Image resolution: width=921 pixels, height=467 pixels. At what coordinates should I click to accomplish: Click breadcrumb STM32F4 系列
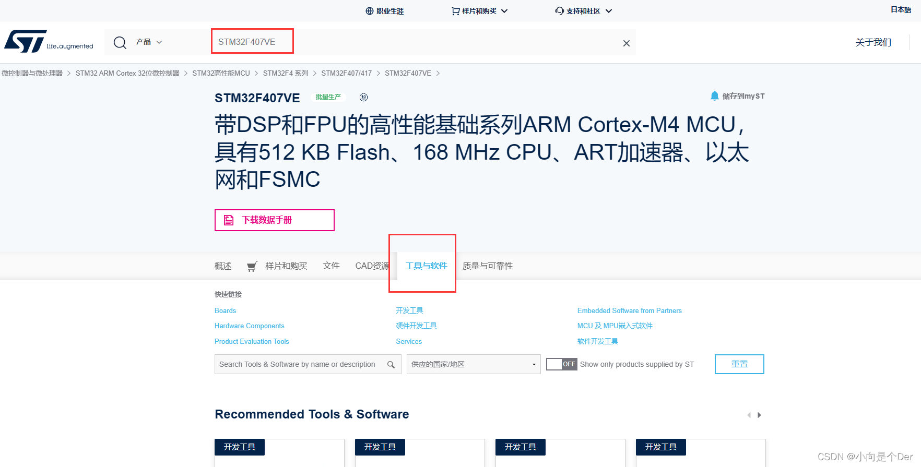(x=286, y=73)
